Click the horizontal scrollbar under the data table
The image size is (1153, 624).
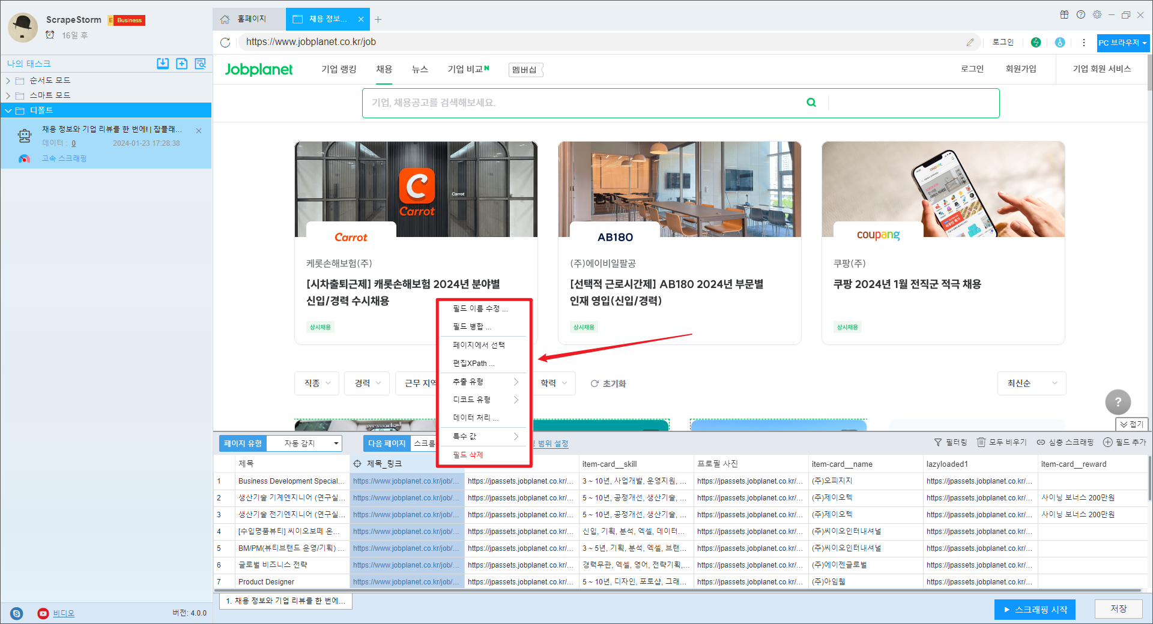click(x=677, y=590)
